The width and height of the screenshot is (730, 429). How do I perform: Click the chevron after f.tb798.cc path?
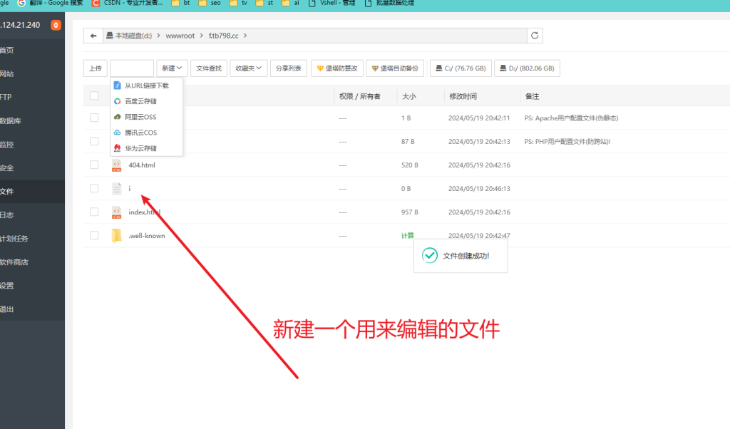pyautogui.click(x=245, y=36)
